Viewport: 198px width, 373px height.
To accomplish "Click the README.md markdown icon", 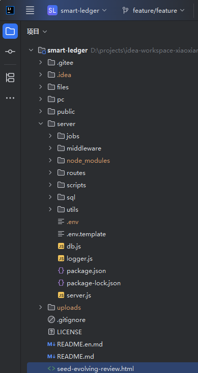I will point(51,357).
